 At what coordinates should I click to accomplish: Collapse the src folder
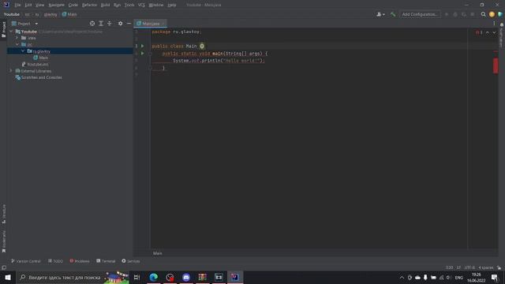(17, 44)
